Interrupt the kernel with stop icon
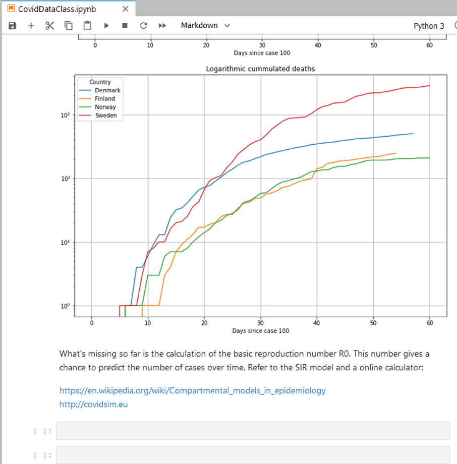The image size is (457, 464). click(125, 26)
